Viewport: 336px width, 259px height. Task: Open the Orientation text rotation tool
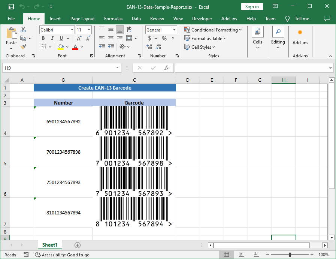point(122,47)
